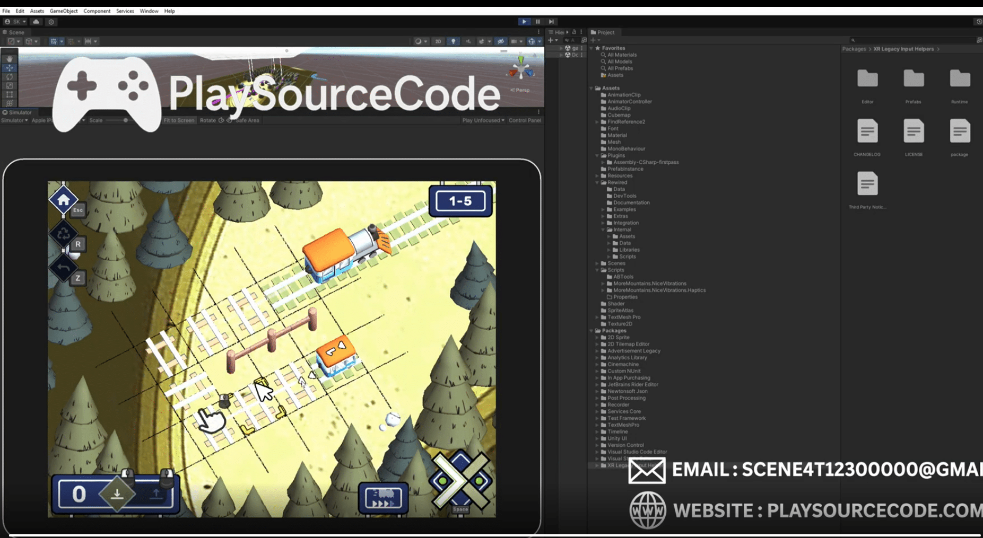The width and height of the screenshot is (983, 538).
Task: Open the Window menu
Action: pos(149,11)
